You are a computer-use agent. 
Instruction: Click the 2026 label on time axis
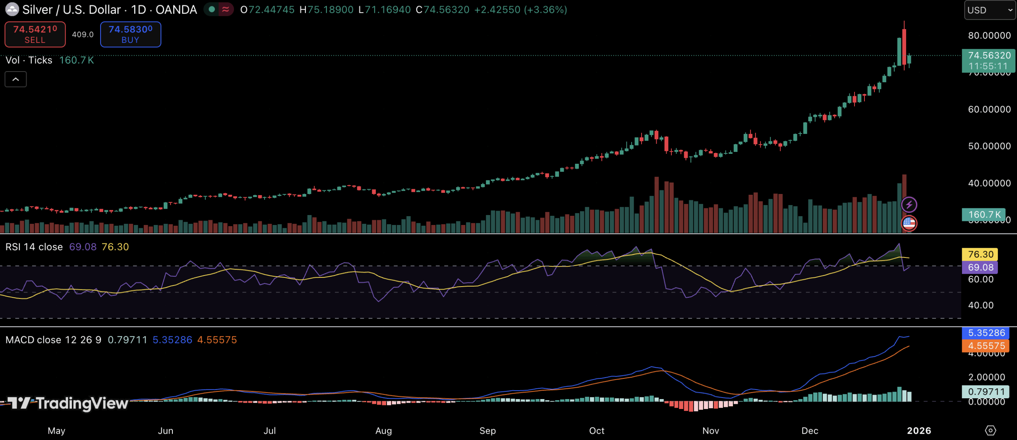tap(919, 430)
